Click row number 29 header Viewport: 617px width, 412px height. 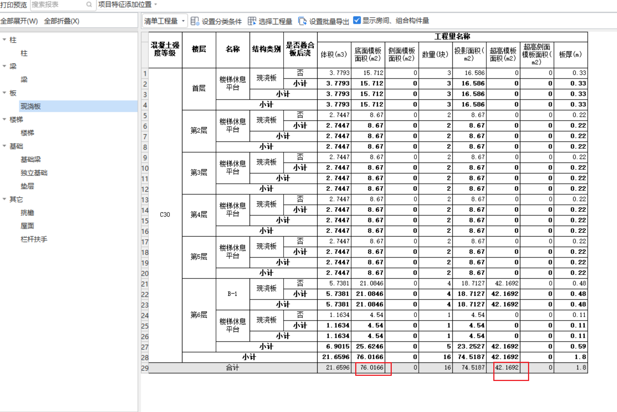pos(145,368)
